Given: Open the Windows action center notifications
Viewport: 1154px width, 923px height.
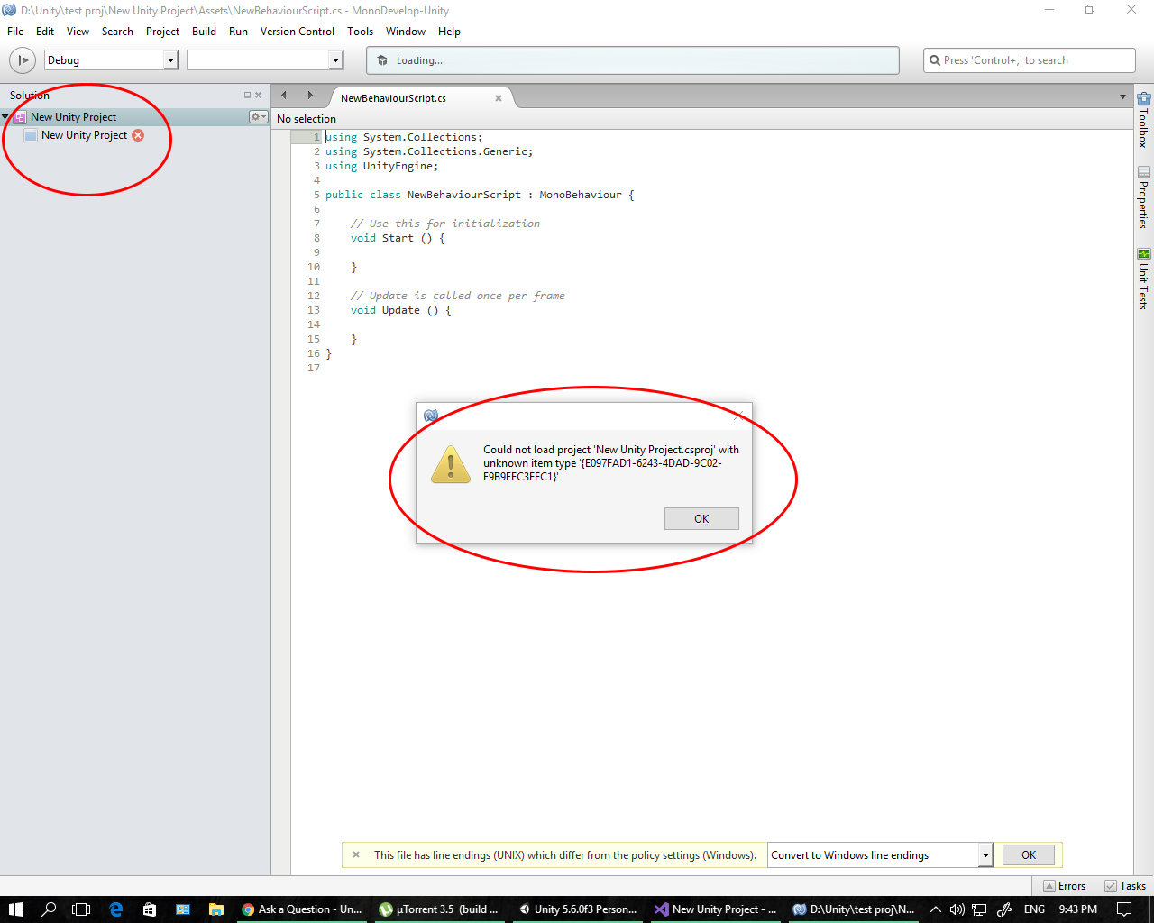Looking at the screenshot, I should 1124,909.
